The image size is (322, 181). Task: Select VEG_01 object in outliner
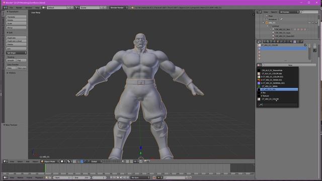click(x=272, y=23)
